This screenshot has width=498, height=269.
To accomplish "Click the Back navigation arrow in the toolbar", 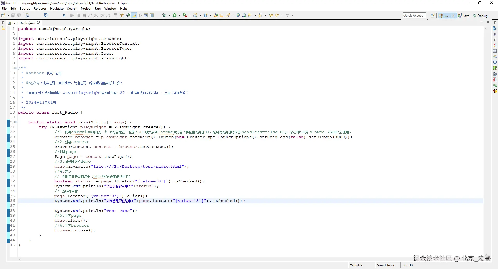I will (x=277, y=16).
